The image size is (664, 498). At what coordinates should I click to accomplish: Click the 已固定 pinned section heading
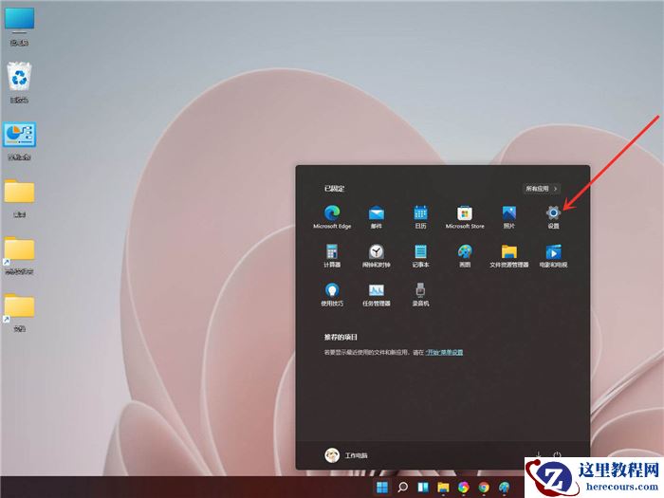tap(334, 189)
